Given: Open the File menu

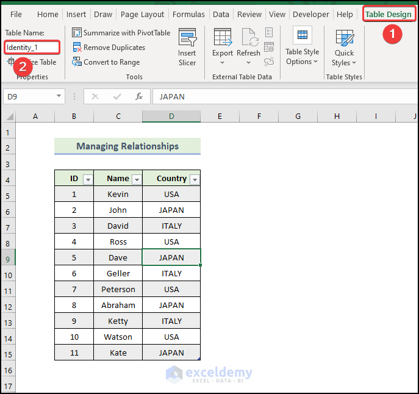Looking at the screenshot, I should [16, 15].
